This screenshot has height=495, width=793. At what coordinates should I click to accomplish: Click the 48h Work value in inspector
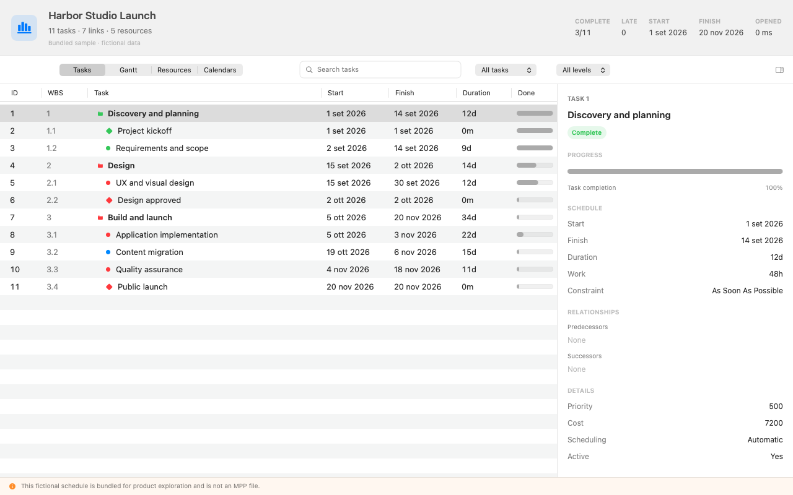coord(776,274)
